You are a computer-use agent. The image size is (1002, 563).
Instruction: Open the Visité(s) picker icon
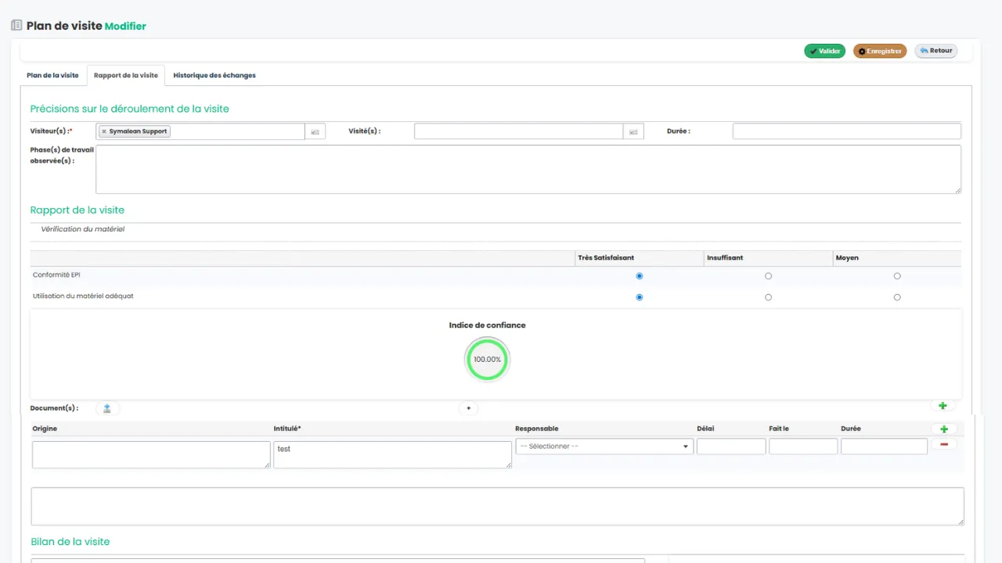click(633, 131)
